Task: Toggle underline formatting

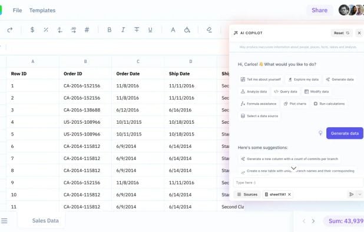Action: click(150, 29)
